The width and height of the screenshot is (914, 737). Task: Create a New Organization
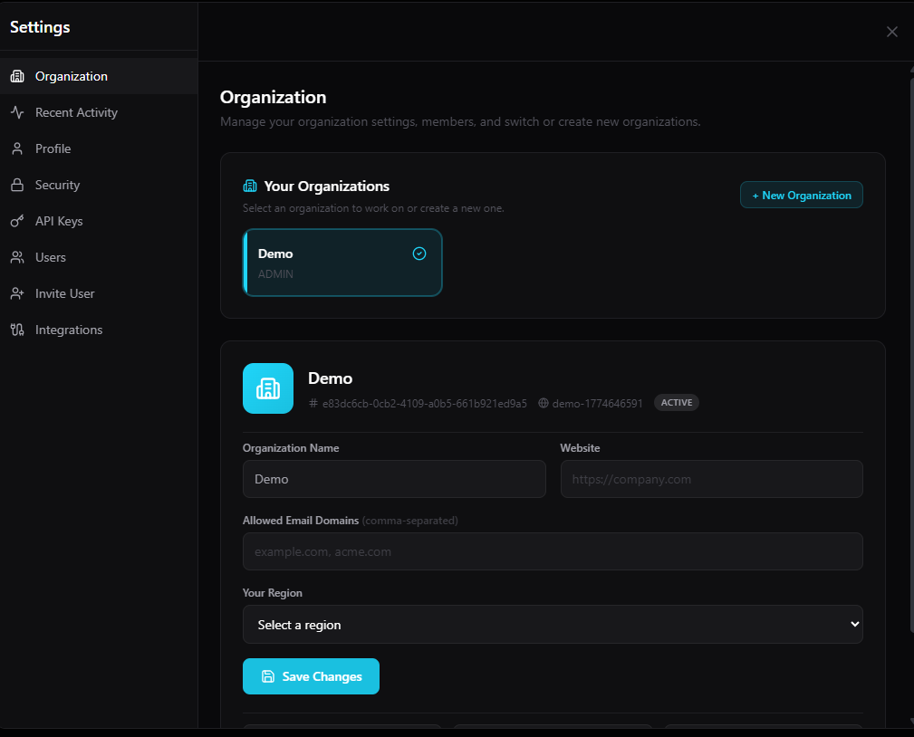[x=801, y=195]
